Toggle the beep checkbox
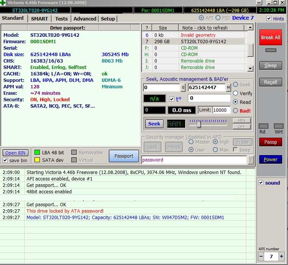The image size is (288, 265). tap(235, 149)
